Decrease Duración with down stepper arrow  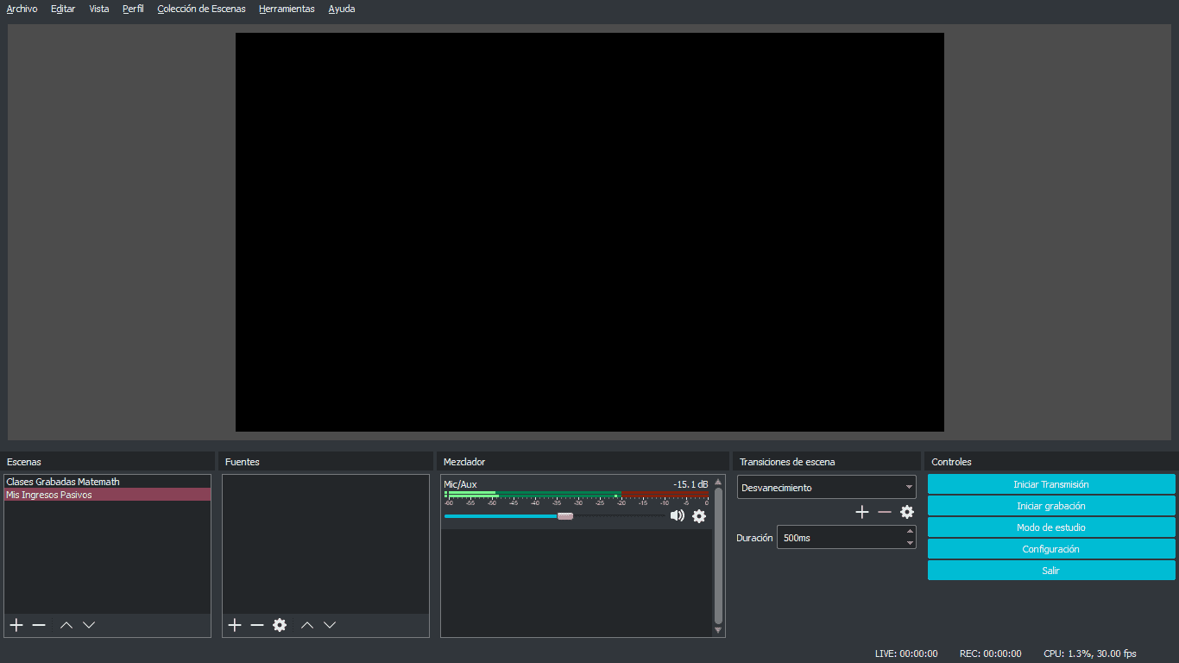[x=910, y=543]
